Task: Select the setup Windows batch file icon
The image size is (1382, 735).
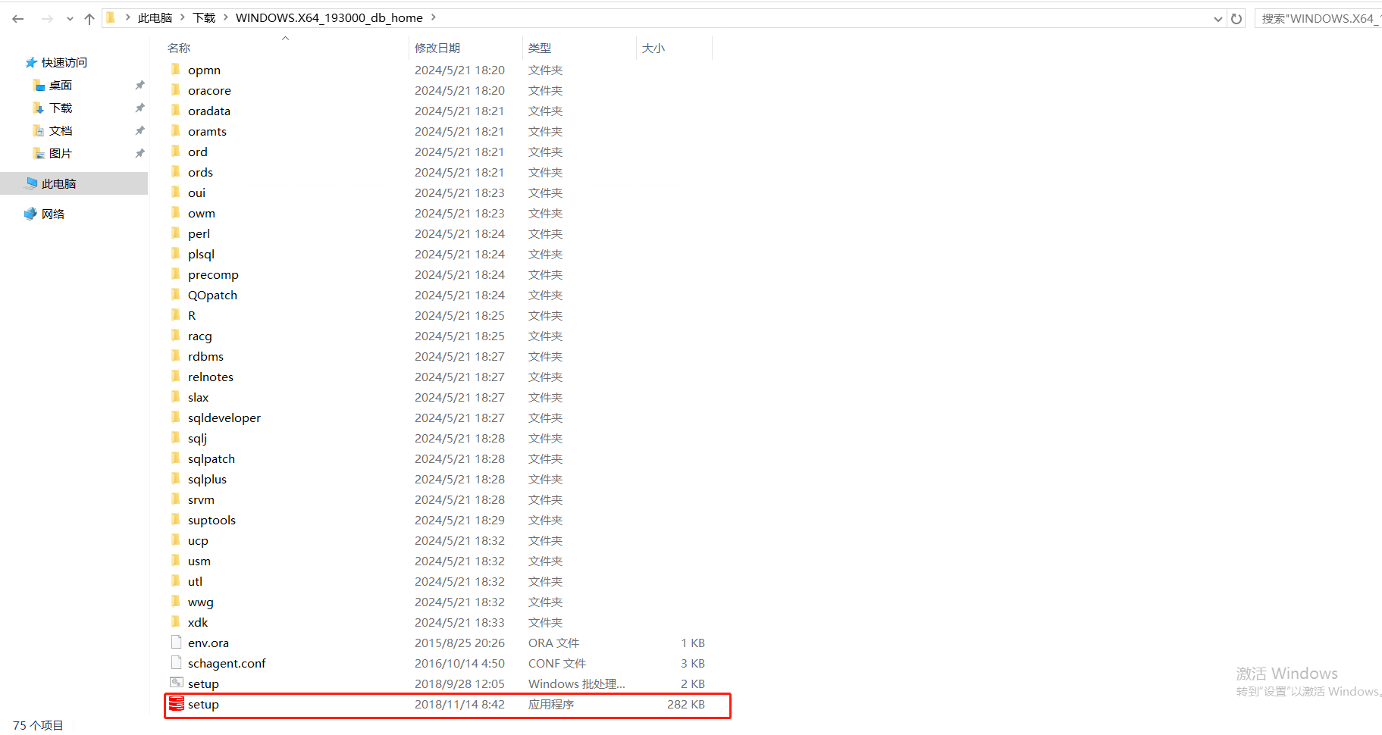Action: [177, 683]
